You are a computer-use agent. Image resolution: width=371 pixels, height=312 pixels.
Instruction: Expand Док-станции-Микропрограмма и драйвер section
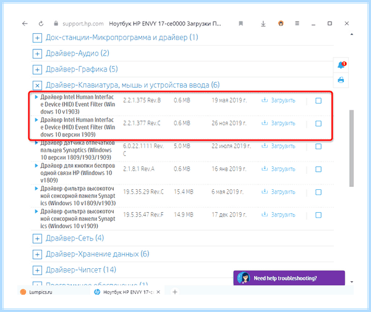tap(37, 38)
